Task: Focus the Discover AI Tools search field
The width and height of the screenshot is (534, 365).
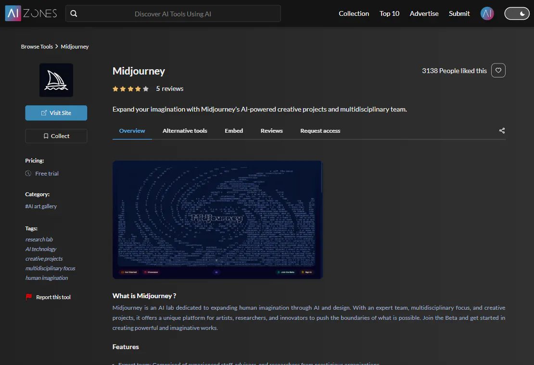Action: tap(173, 13)
